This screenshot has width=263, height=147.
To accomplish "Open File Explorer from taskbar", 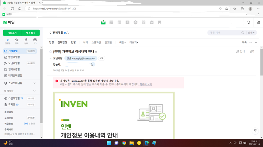I will pyautogui.click(x=131, y=143).
